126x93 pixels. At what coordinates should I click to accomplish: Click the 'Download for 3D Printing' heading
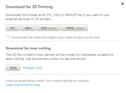tap(29, 7)
